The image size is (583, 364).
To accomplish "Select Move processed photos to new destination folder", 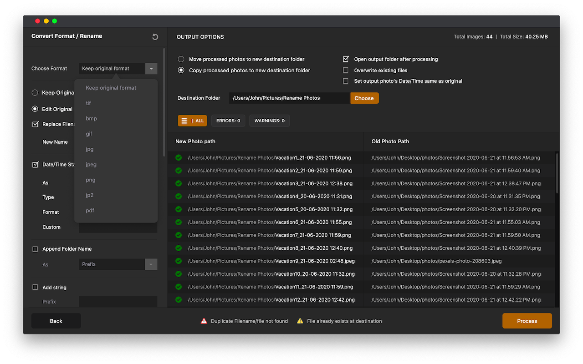I will pyautogui.click(x=181, y=59).
